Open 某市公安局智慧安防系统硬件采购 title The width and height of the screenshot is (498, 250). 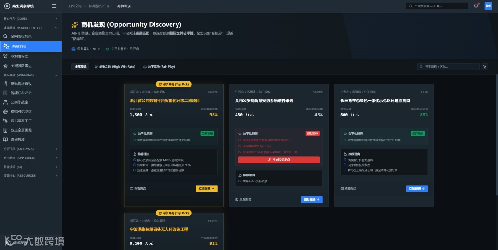pyautogui.click(x=264, y=100)
